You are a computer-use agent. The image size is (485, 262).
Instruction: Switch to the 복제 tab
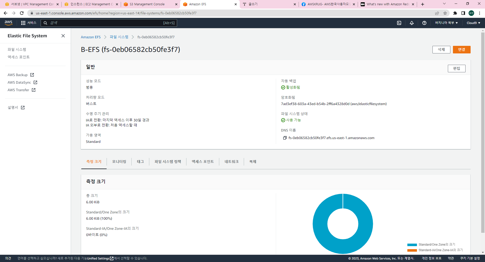tap(253, 162)
